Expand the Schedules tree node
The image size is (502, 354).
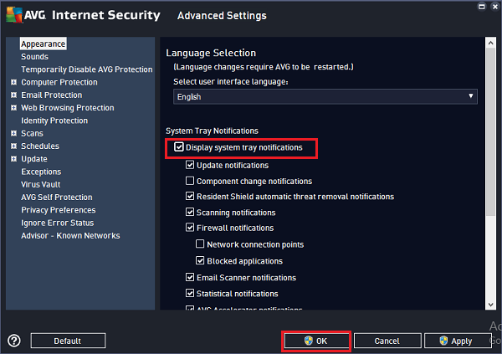(x=13, y=146)
